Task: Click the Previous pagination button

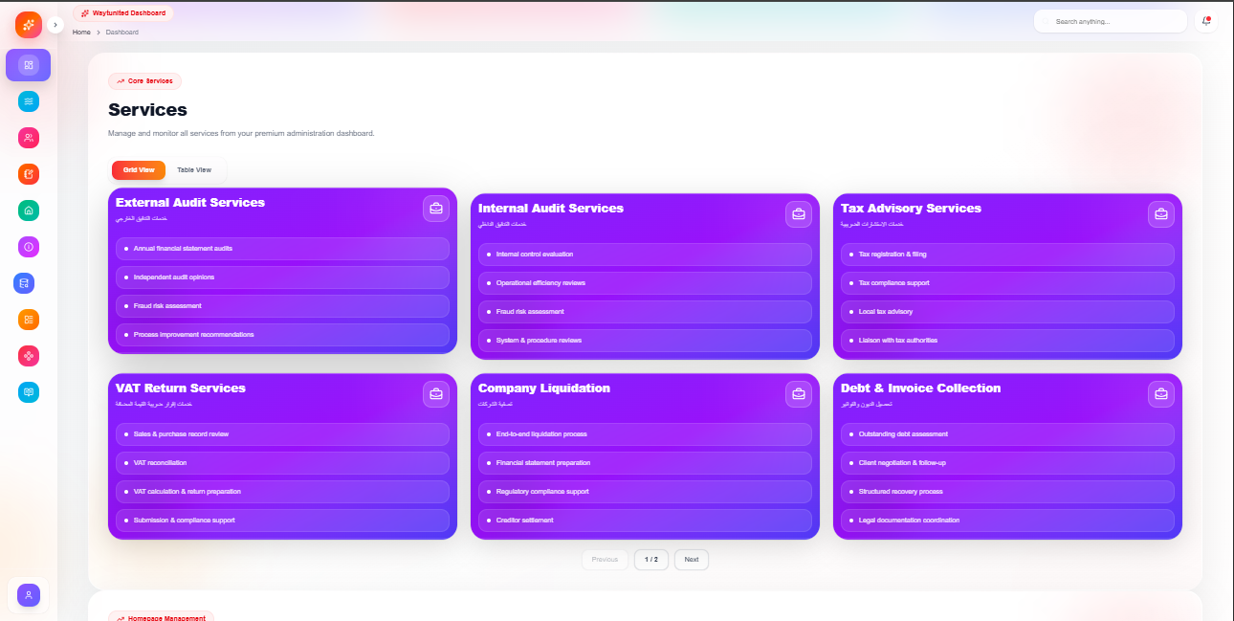Action: 605,560
